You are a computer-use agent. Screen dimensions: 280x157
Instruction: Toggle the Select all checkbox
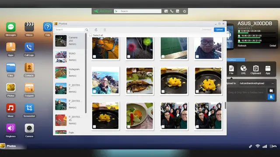91,35
